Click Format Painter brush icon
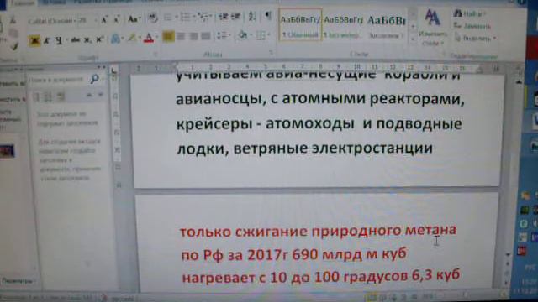Screen dimensions: 538x302 click(14, 47)
